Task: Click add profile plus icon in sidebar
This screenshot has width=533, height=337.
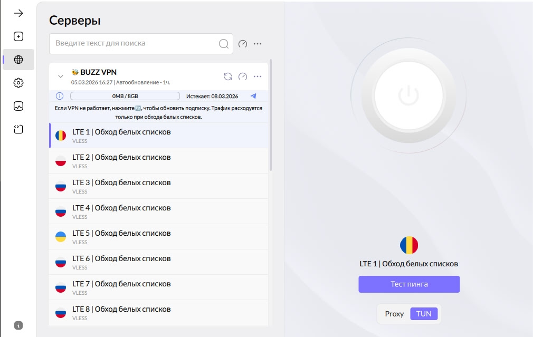Action: [x=18, y=36]
